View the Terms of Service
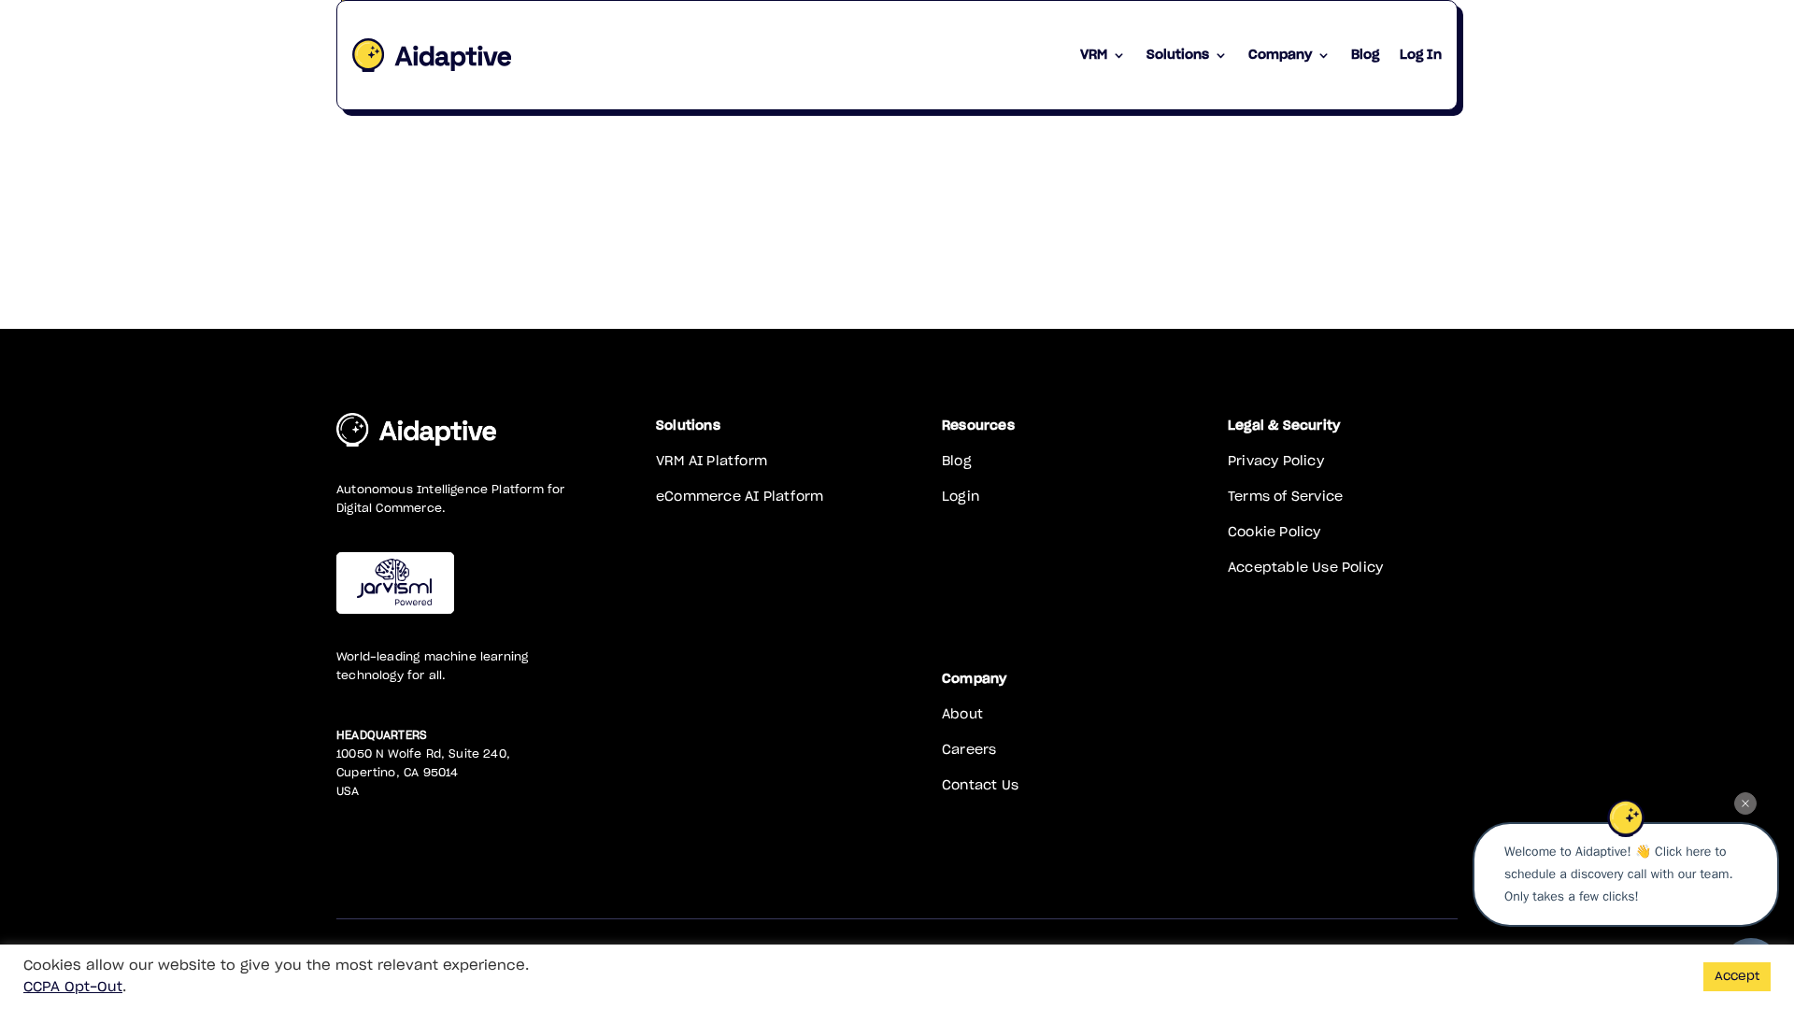 [x=1285, y=496]
